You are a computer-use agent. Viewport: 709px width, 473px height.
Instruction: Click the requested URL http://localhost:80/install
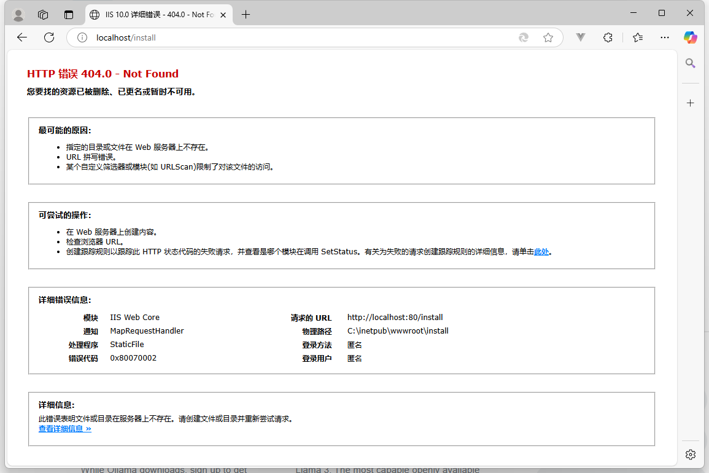point(395,318)
